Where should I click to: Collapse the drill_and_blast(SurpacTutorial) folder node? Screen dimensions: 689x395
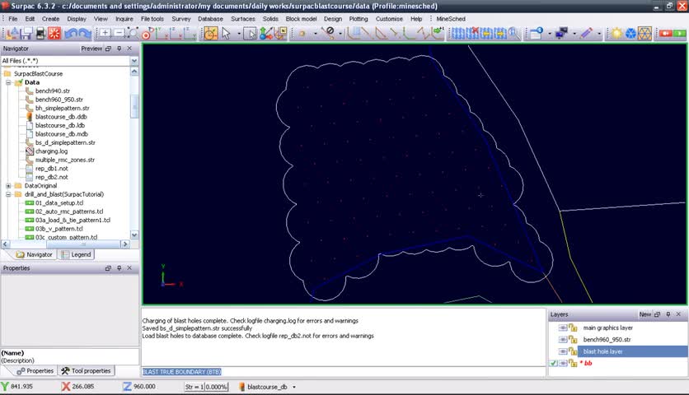tap(8, 194)
